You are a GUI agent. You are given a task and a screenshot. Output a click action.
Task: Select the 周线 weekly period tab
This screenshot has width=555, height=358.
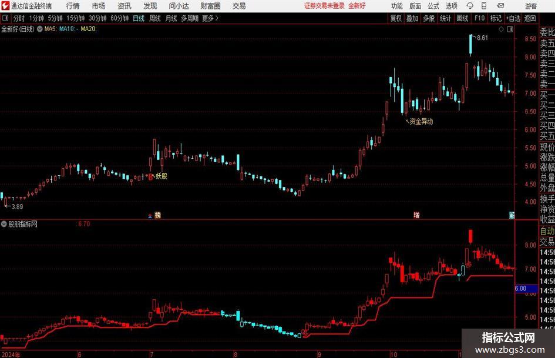coord(155,18)
